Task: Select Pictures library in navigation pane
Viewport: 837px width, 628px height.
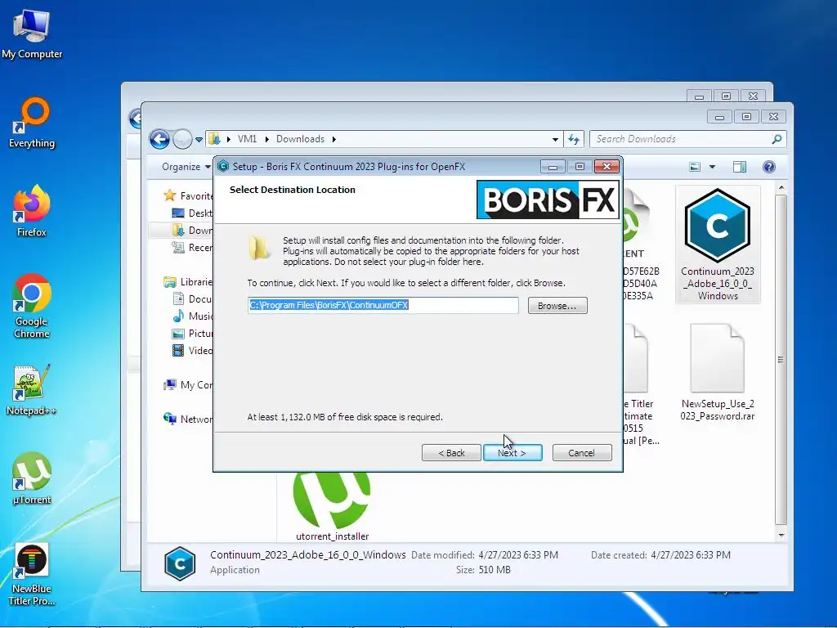Action: tap(192, 334)
